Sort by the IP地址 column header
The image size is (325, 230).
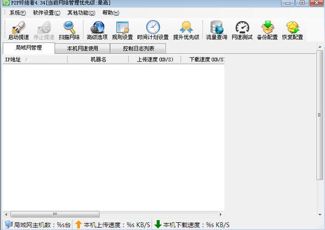35,59
